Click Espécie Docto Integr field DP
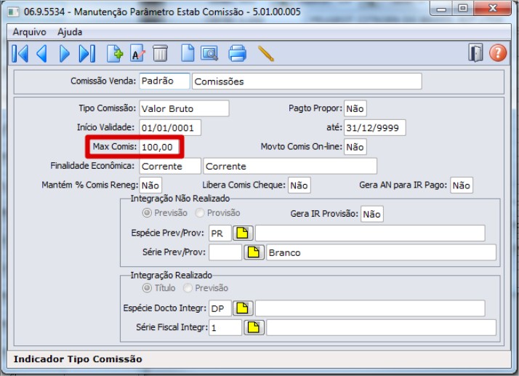519x376 pixels. (x=220, y=308)
